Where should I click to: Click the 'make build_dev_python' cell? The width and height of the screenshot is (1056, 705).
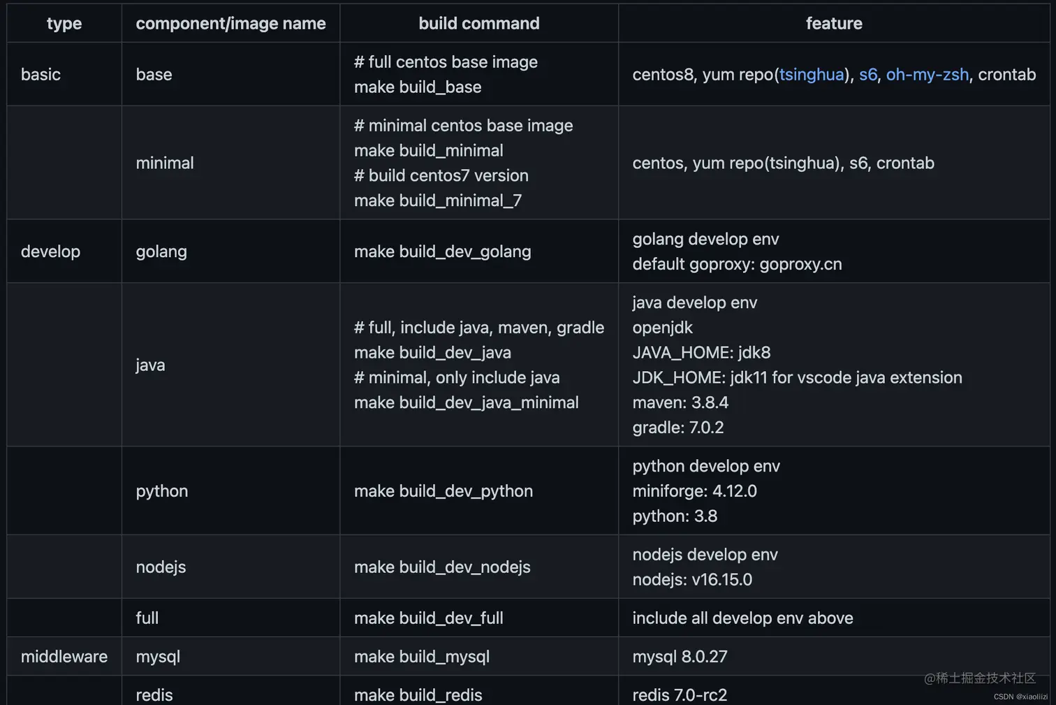coord(479,491)
